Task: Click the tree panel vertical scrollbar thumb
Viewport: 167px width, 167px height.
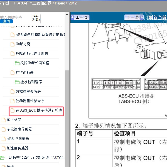Action: pyautogui.click(x=67, y=118)
